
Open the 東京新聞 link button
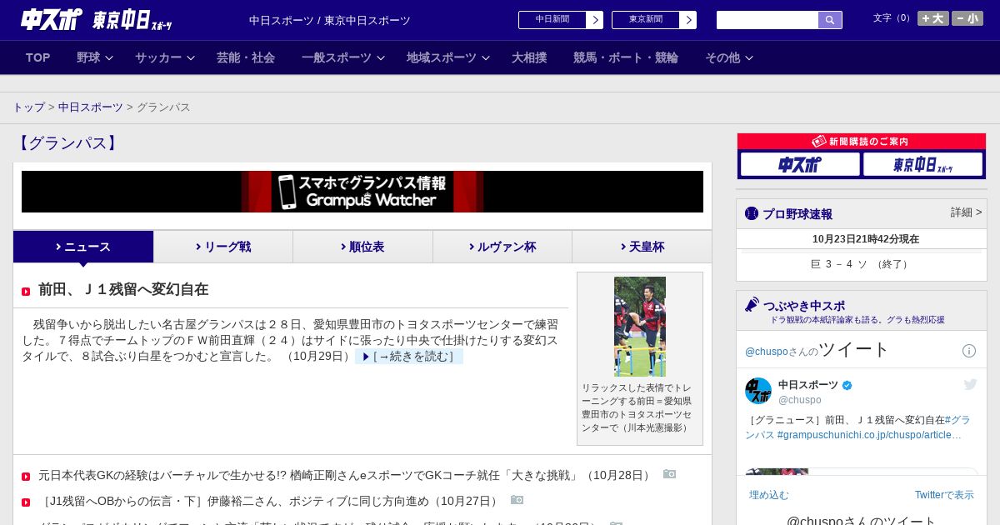[646, 20]
